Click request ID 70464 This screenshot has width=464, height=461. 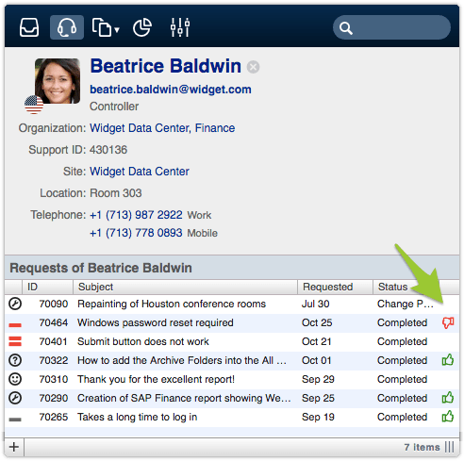pyautogui.click(x=54, y=322)
